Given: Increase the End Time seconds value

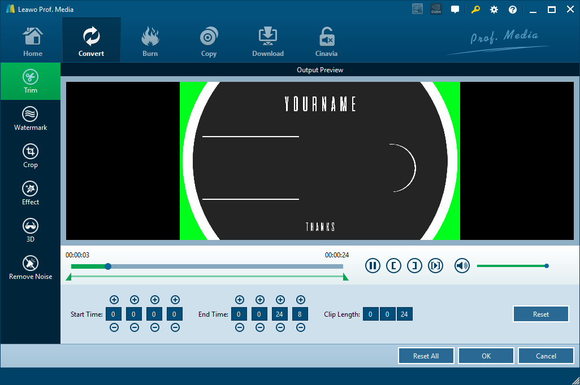Looking at the screenshot, I should click(280, 300).
